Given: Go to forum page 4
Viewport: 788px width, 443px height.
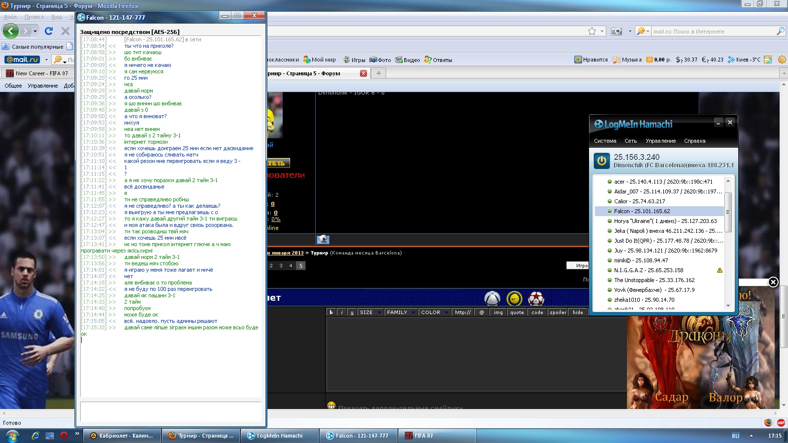Looking at the screenshot, I should click(291, 265).
